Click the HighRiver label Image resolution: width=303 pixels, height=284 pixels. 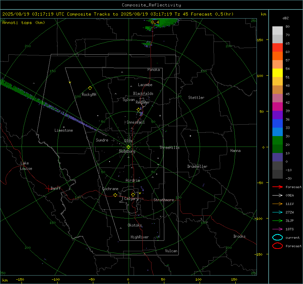click(x=140, y=237)
